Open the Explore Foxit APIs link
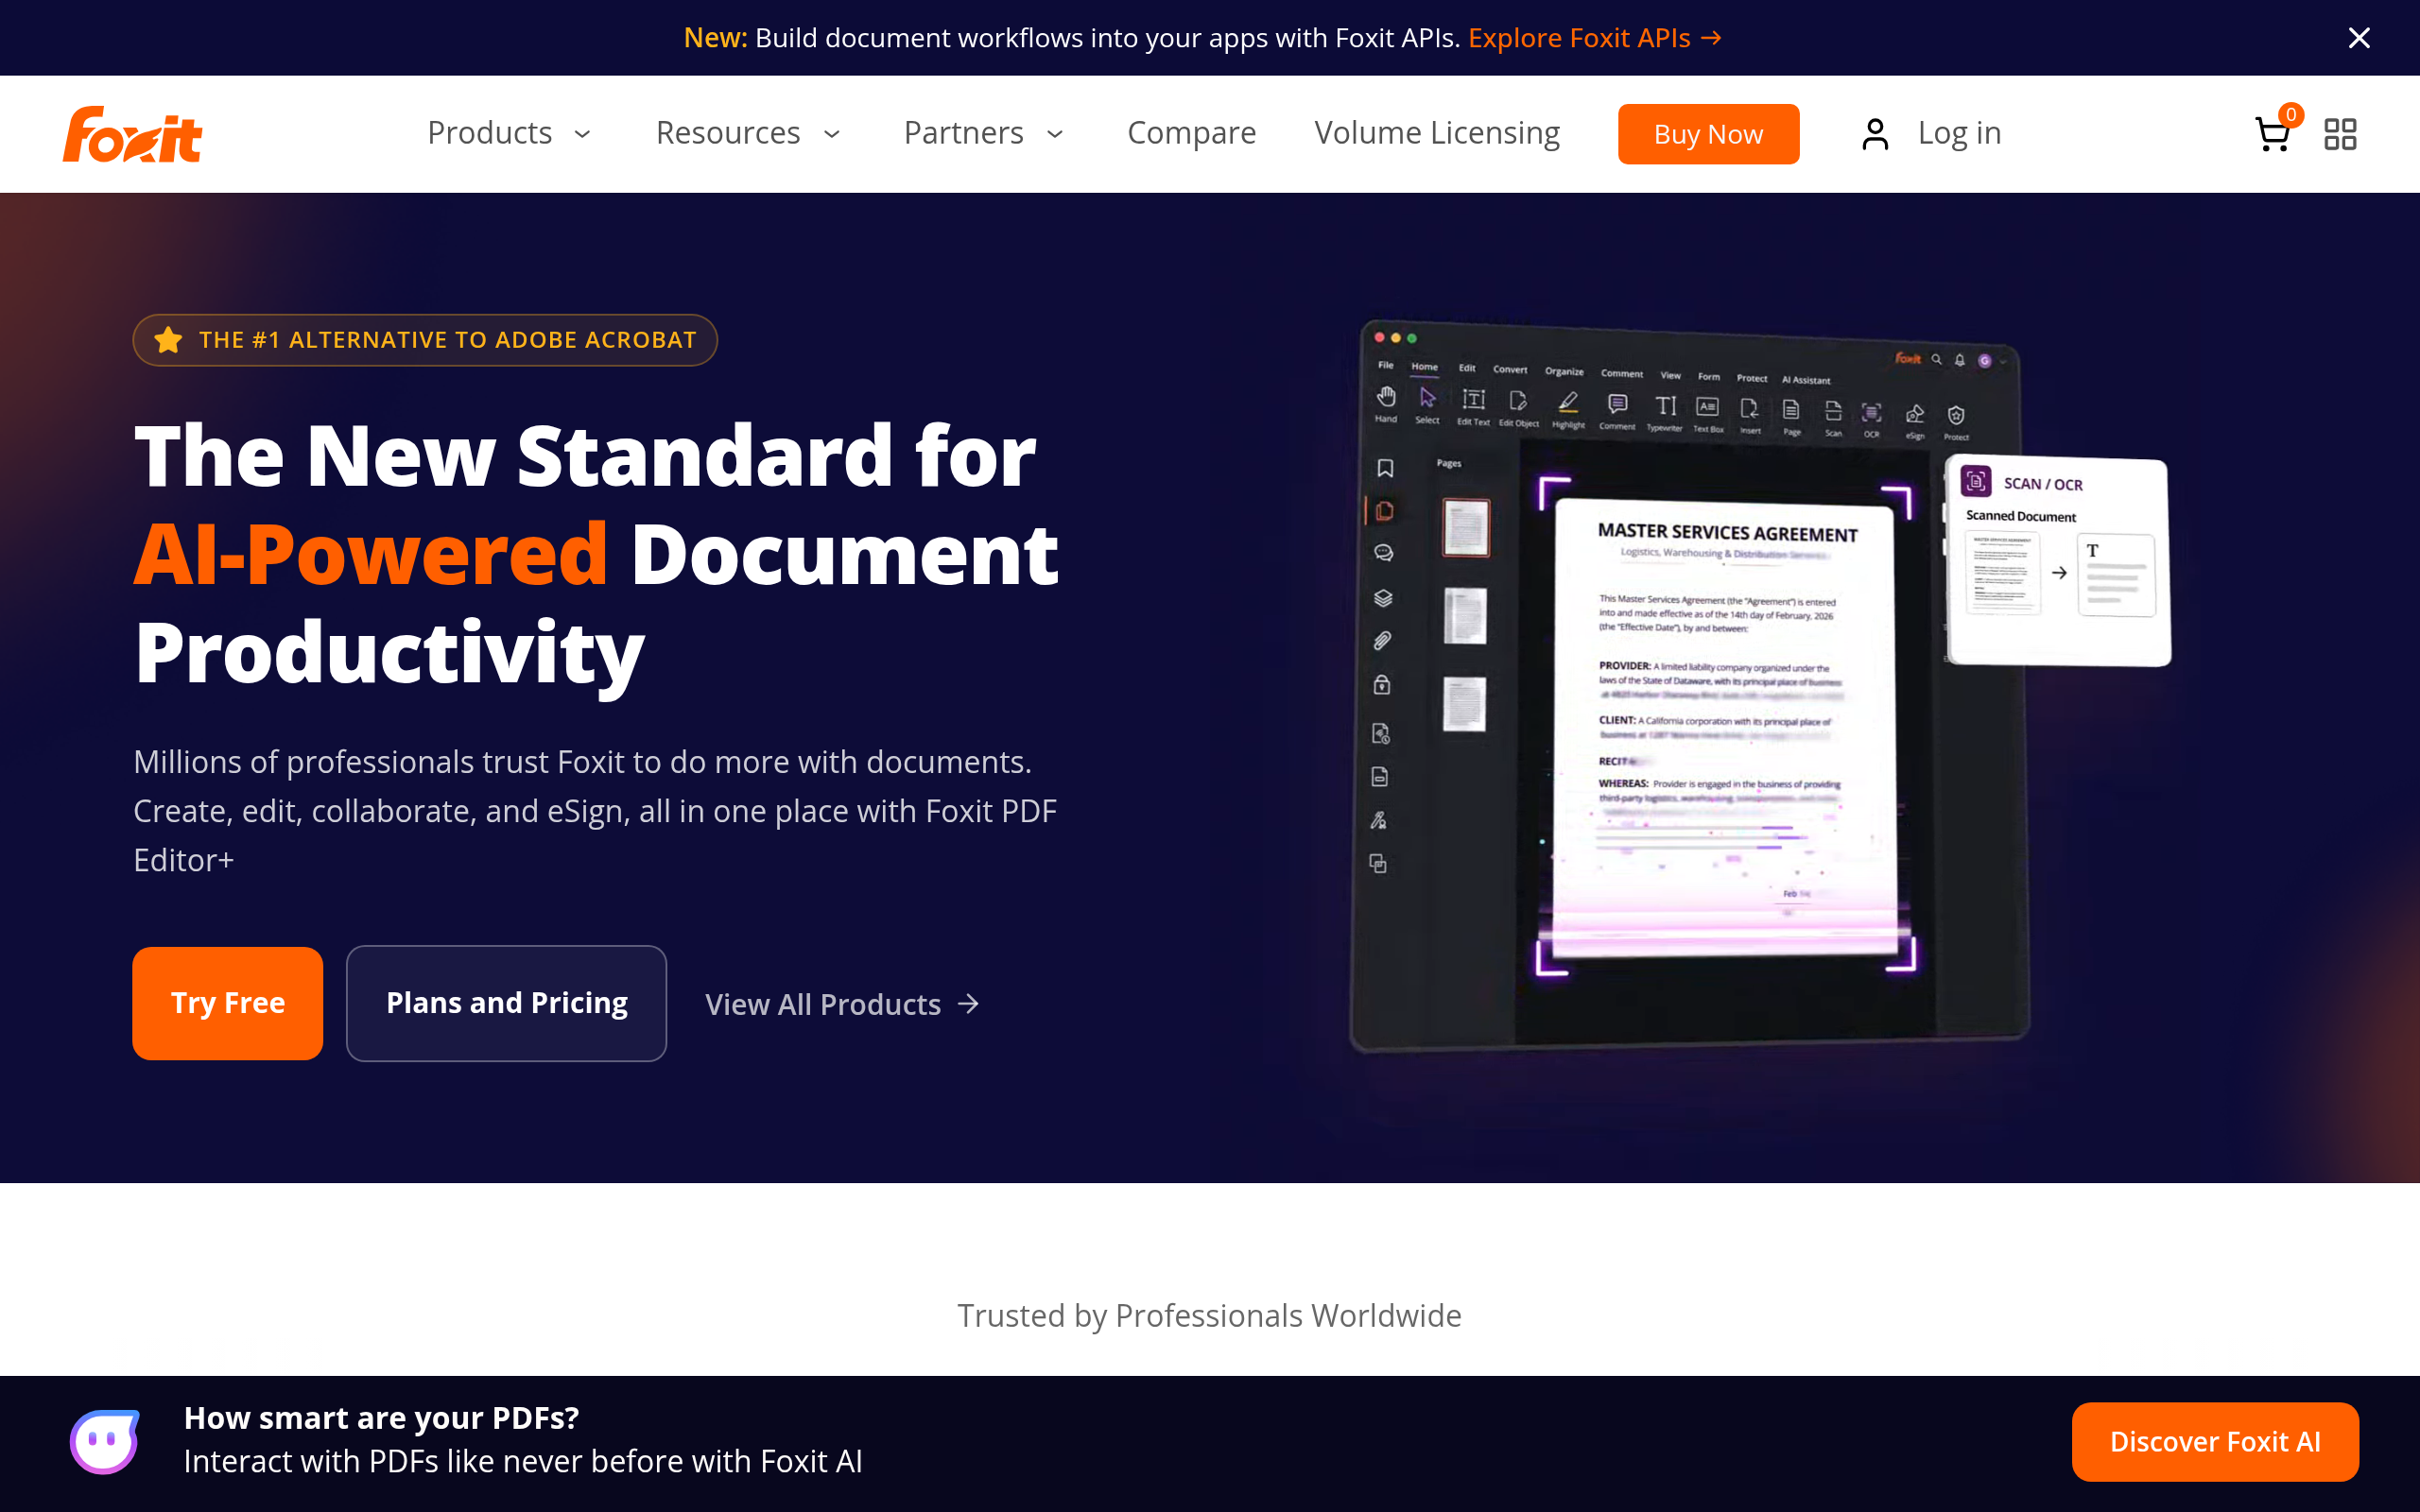Screen dimensions: 2420x1512 pos(1595,38)
